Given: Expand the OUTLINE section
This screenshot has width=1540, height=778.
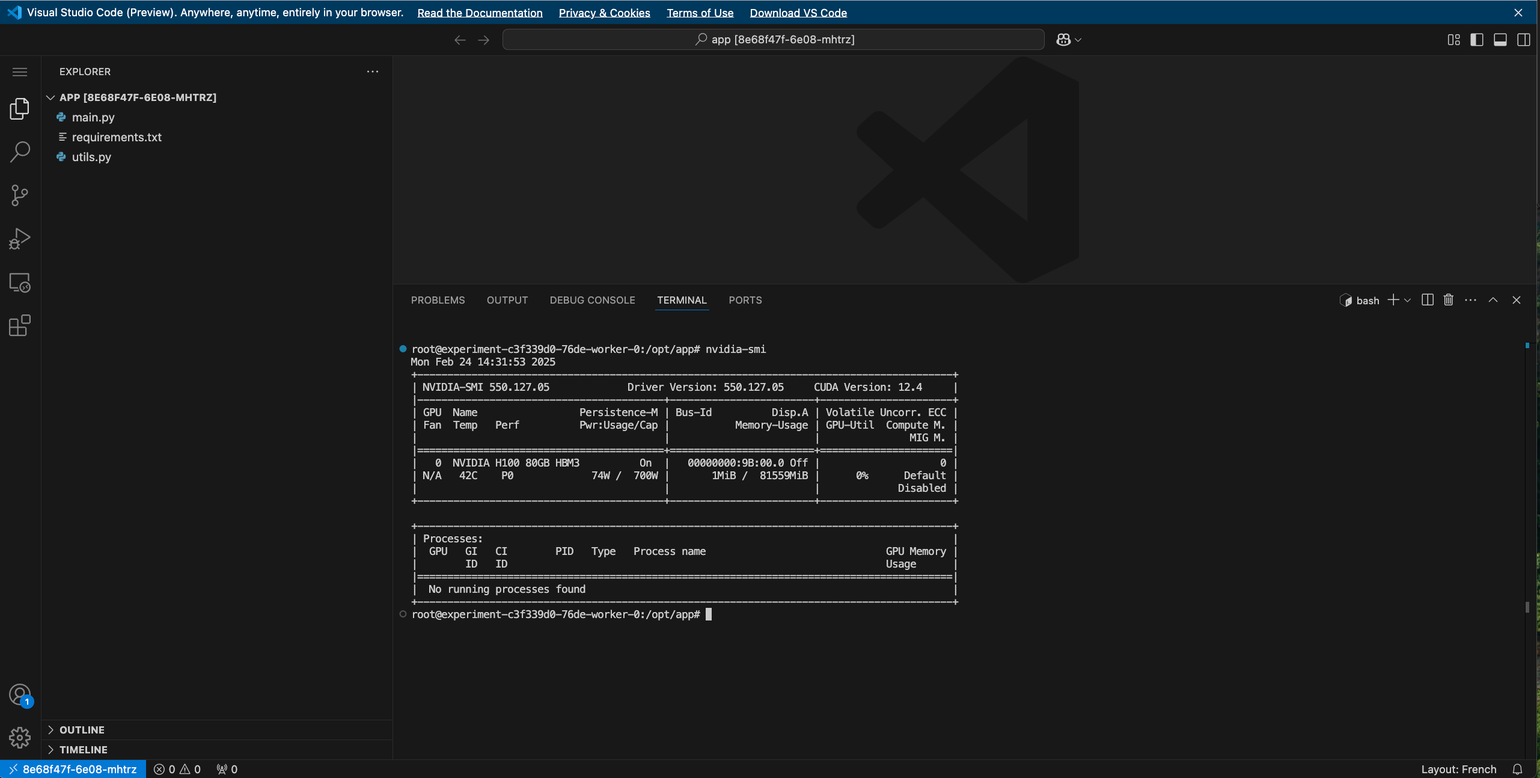Looking at the screenshot, I should coord(50,730).
